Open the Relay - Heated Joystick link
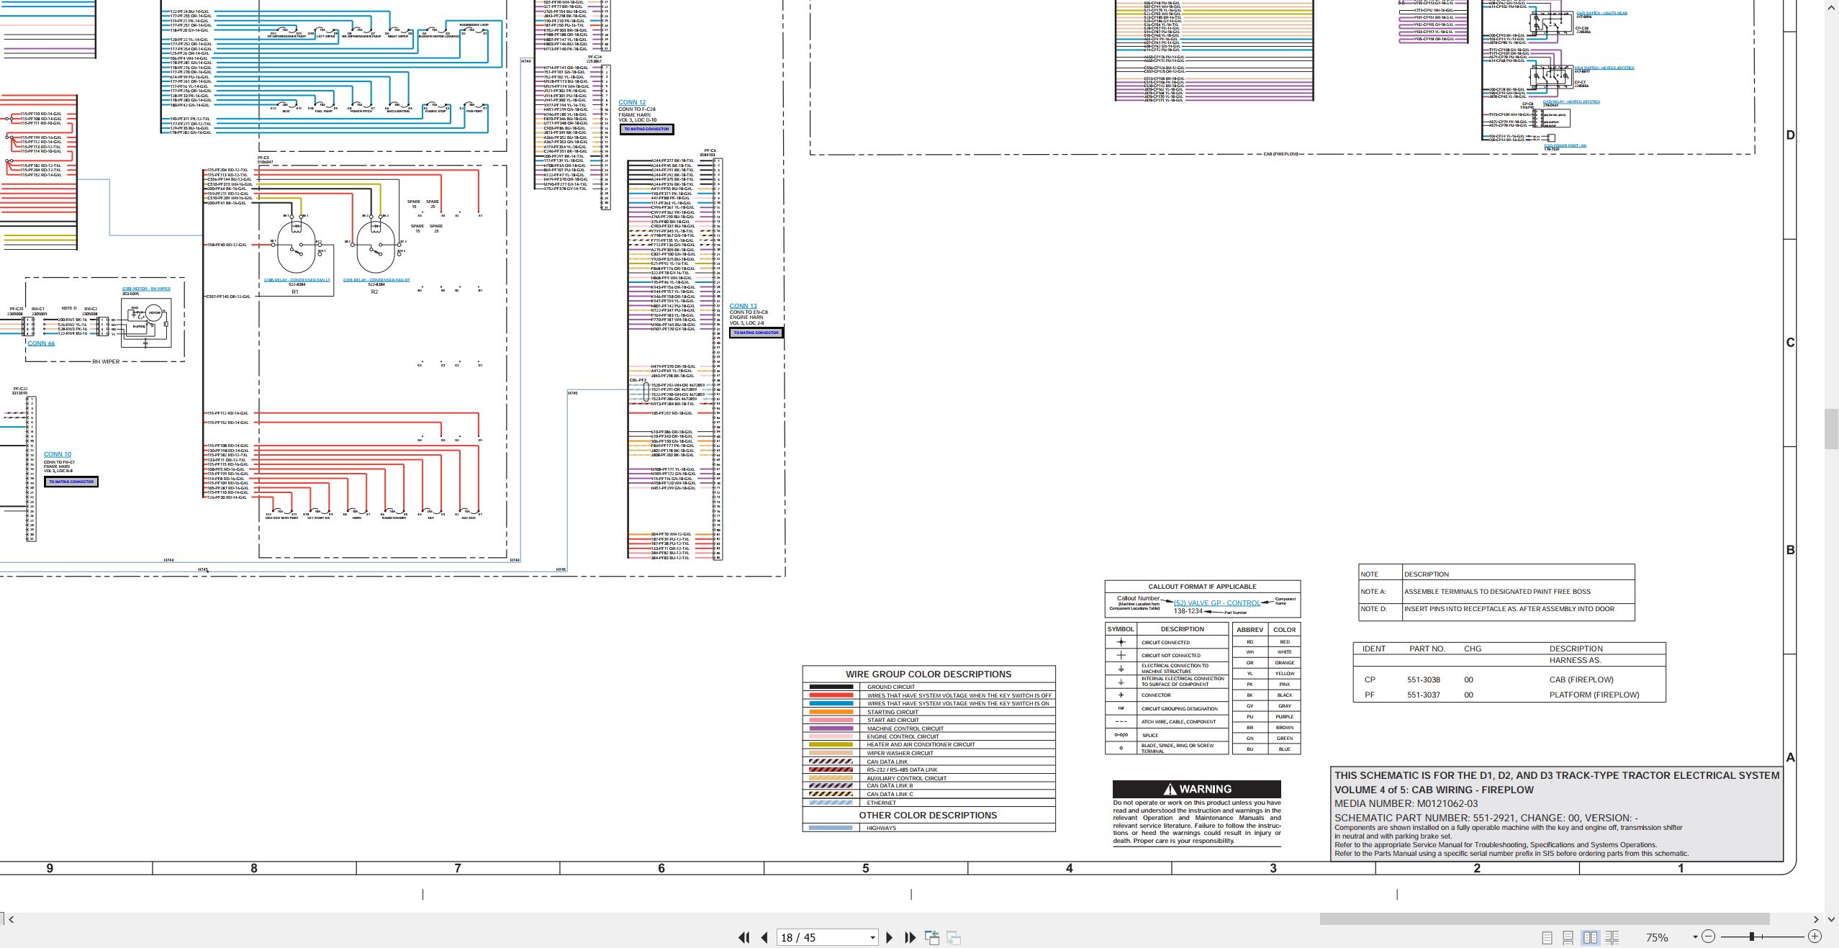1839x948 pixels. point(1571,102)
